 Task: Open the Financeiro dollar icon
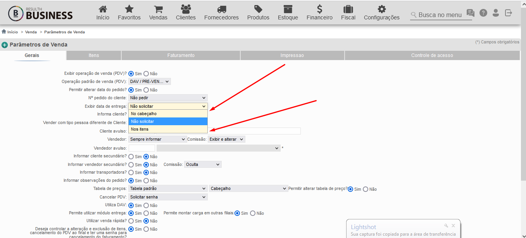(x=319, y=9)
